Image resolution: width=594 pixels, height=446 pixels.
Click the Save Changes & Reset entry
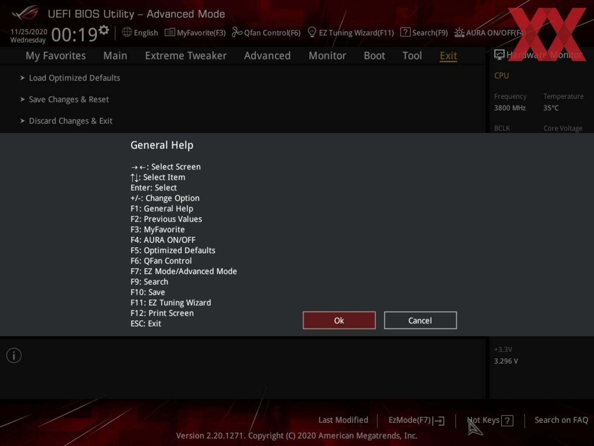click(x=69, y=99)
